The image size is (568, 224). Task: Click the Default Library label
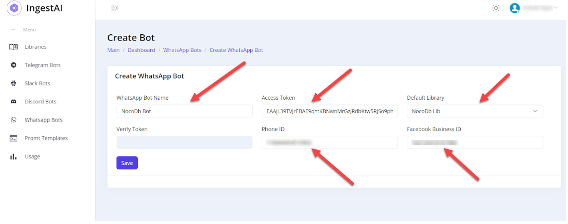click(425, 98)
